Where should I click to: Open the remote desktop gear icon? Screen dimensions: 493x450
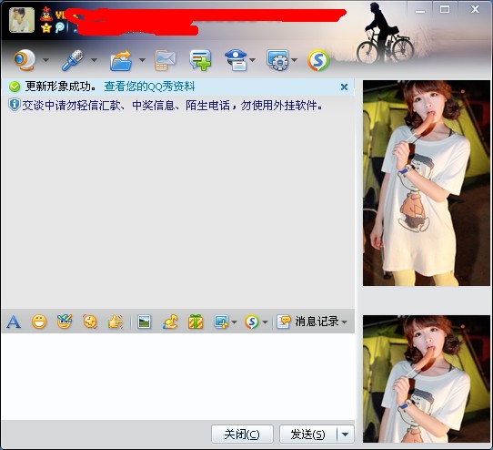pos(277,60)
